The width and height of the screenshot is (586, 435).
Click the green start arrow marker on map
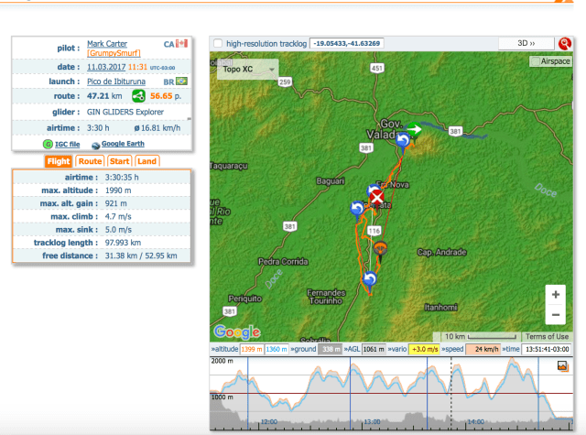(415, 129)
